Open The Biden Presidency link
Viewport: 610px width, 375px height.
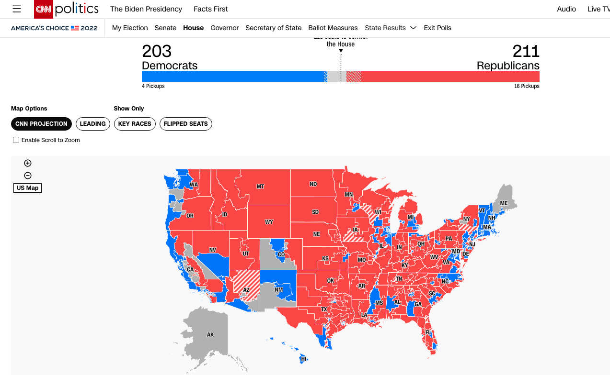point(146,9)
